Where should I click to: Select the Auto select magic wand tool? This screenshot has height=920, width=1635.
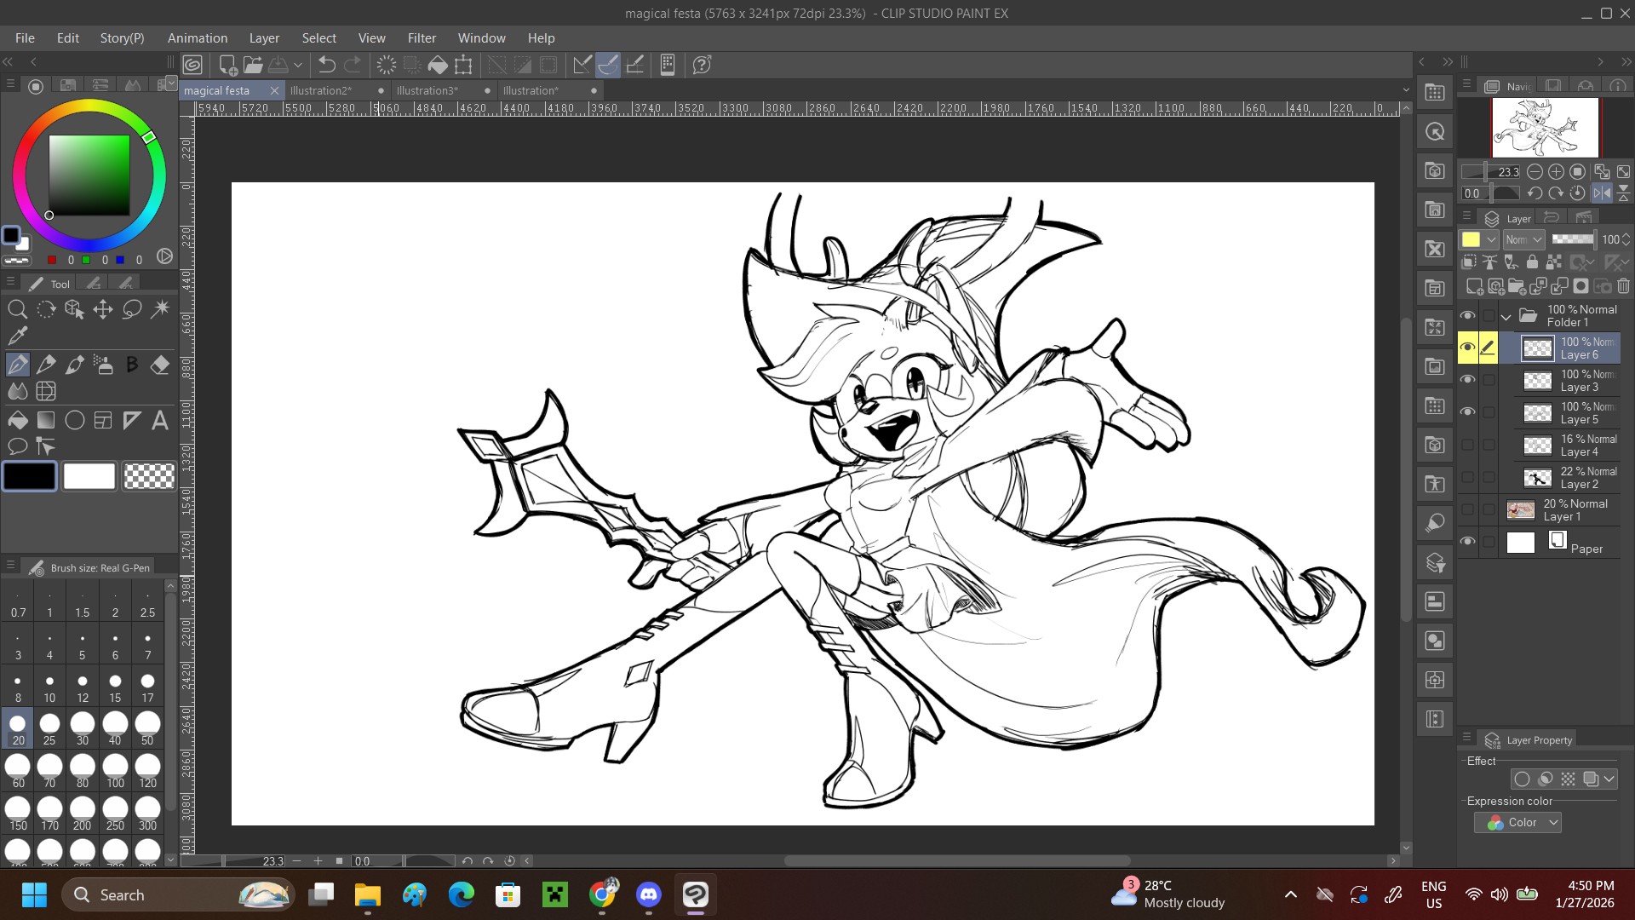(x=160, y=309)
